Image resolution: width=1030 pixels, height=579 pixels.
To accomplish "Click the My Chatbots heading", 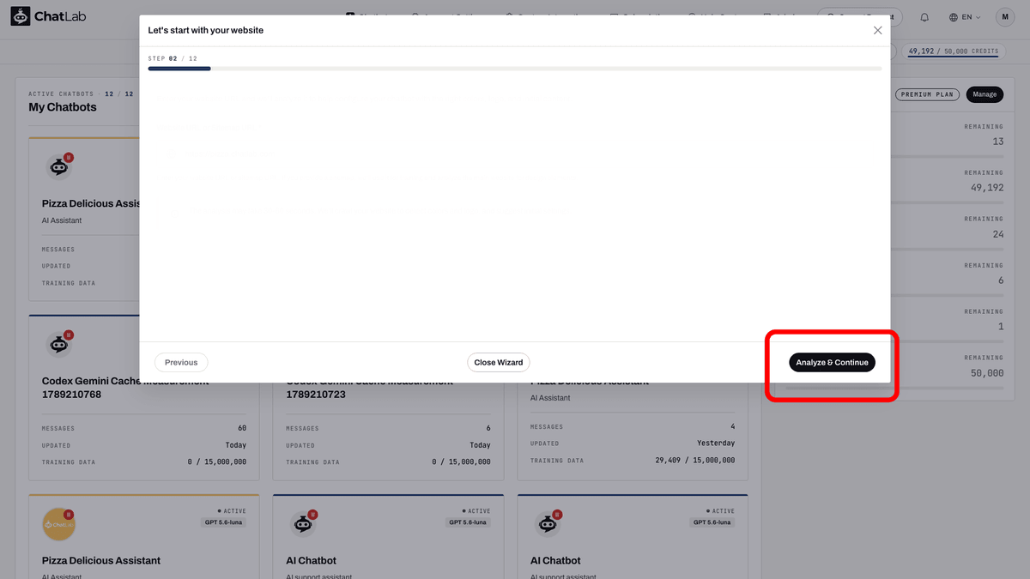I will click(x=63, y=107).
